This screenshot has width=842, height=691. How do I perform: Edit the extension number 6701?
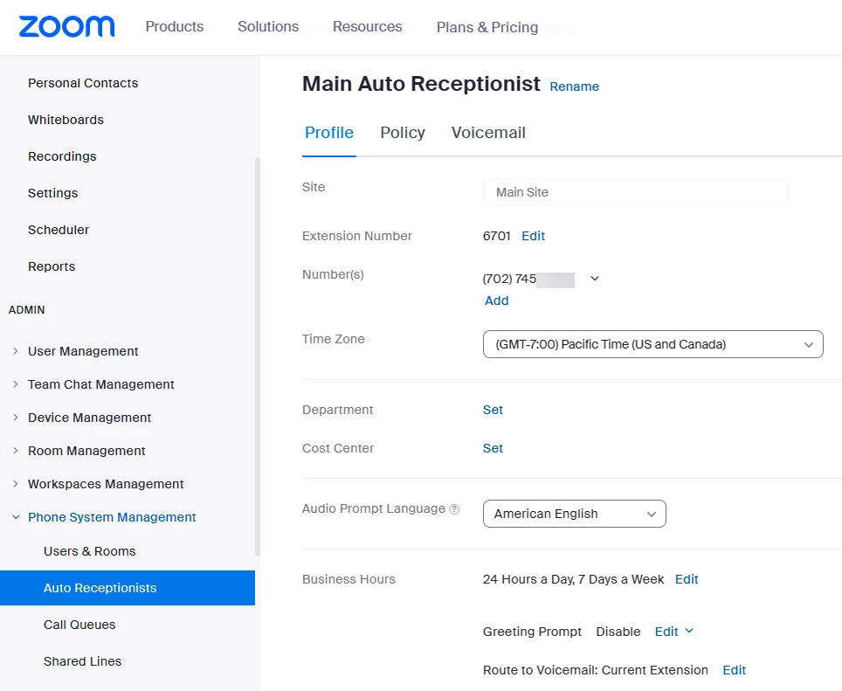[533, 236]
